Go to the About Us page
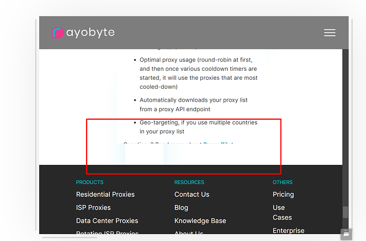 pos(189,233)
